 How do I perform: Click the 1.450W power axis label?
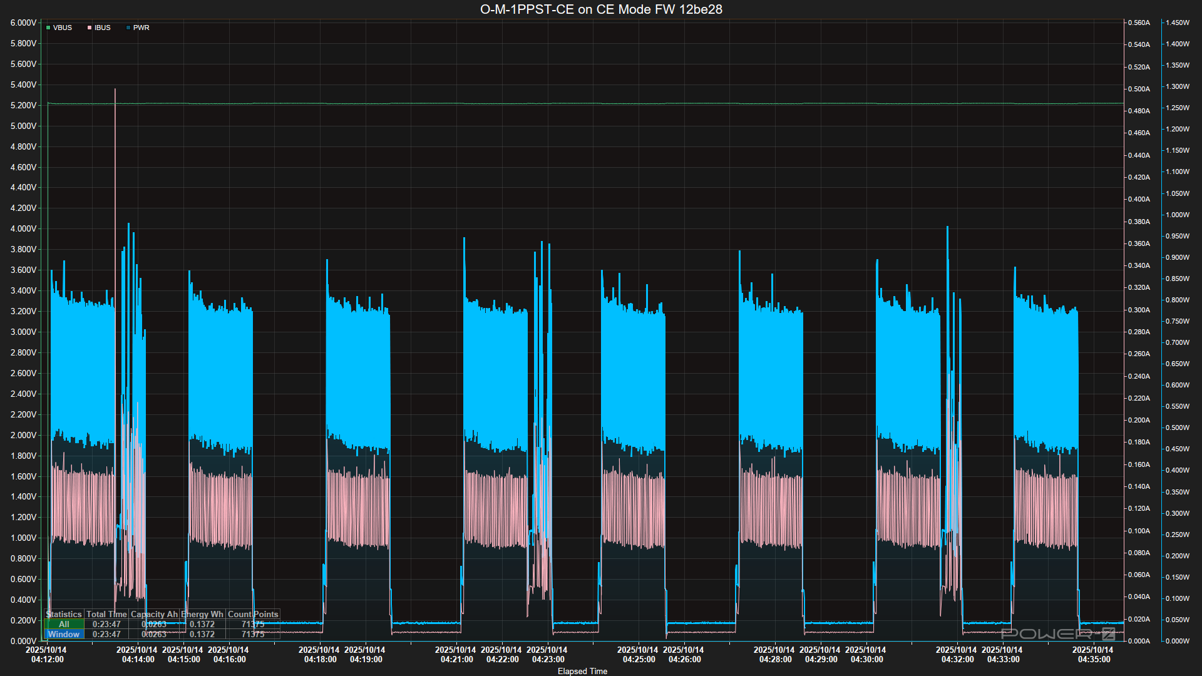coord(1177,23)
